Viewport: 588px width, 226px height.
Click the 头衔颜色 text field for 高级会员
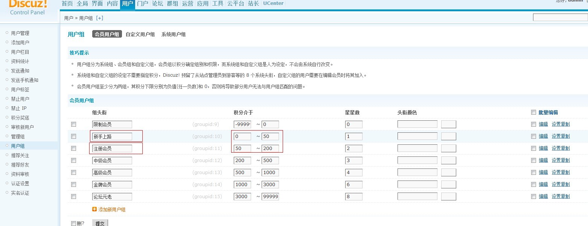click(x=417, y=172)
